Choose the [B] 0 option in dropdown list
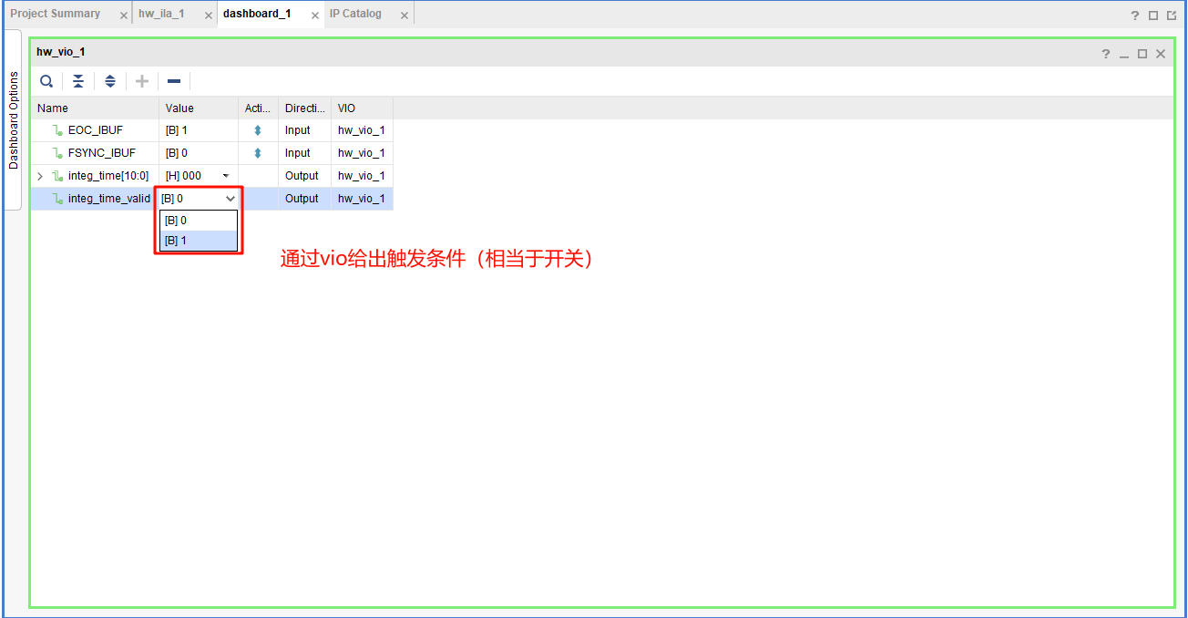 tap(198, 221)
